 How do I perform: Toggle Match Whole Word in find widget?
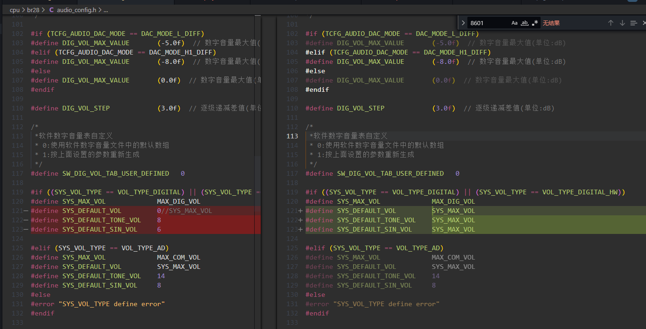[525, 23]
